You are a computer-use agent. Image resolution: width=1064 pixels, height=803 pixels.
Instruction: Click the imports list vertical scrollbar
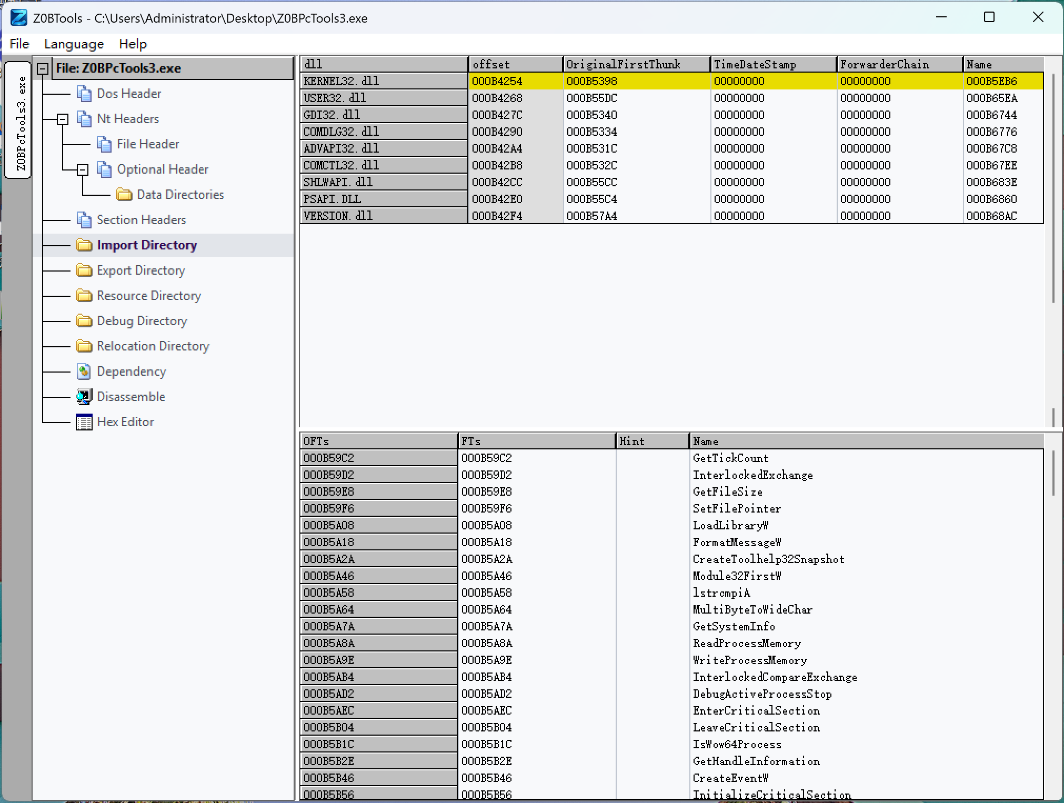[x=1053, y=473]
